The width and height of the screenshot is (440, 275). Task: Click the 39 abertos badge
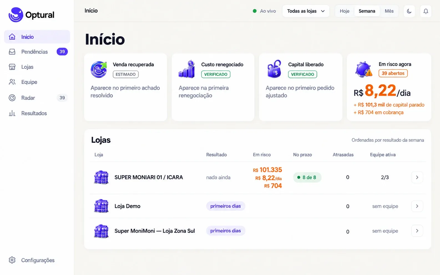(x=393, y=73)
